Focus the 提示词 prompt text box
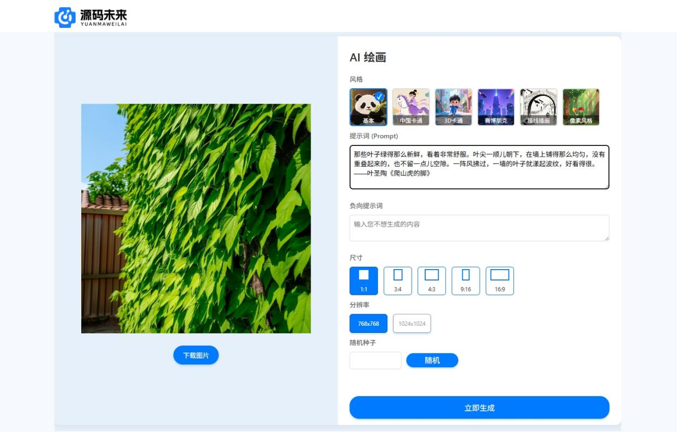 [479, 167]
